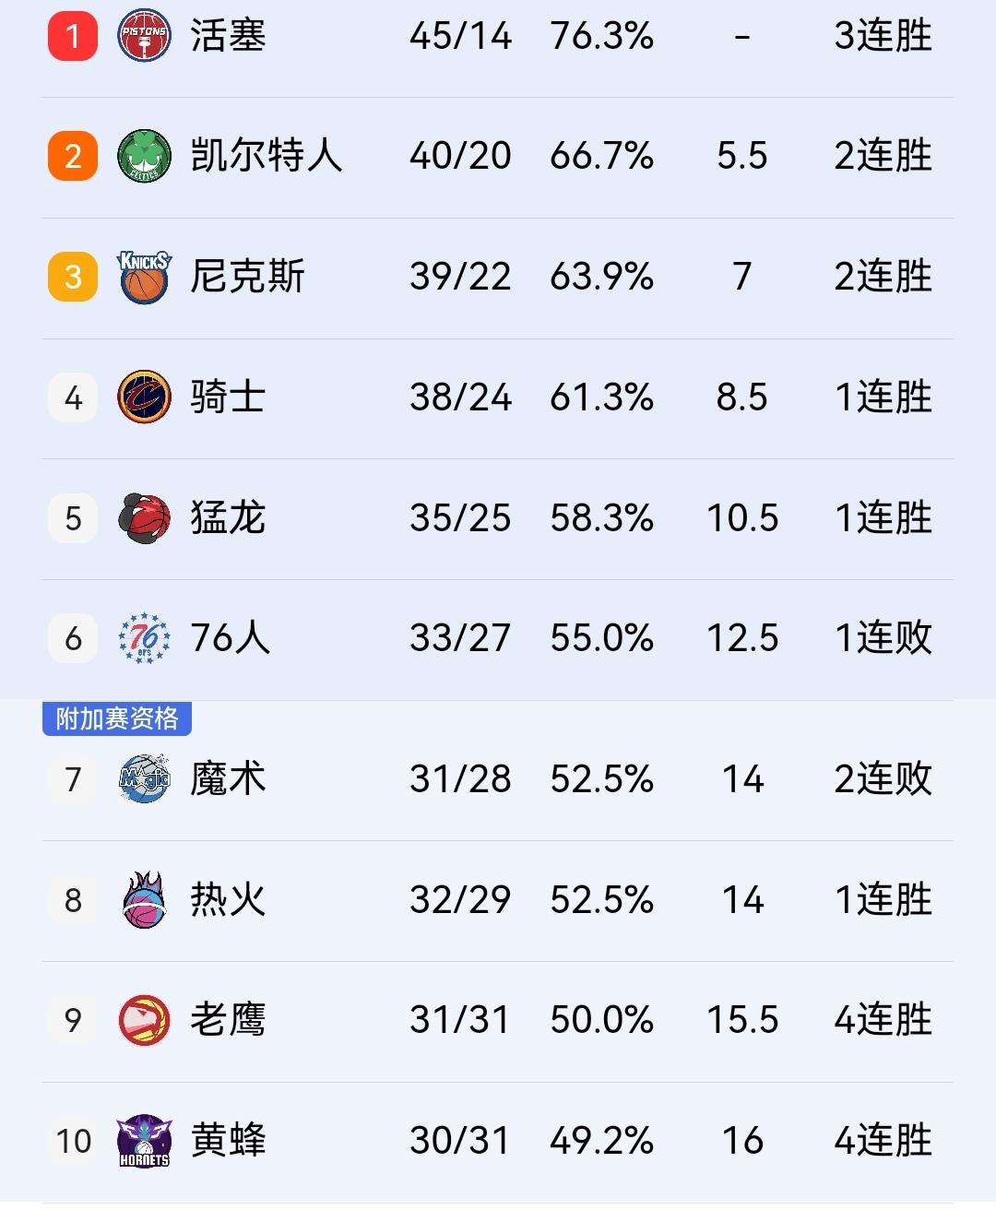Click the 3连胜 streak text for 活塞
The height and width of the screenshot is (1210, 996).
(883, 35)
